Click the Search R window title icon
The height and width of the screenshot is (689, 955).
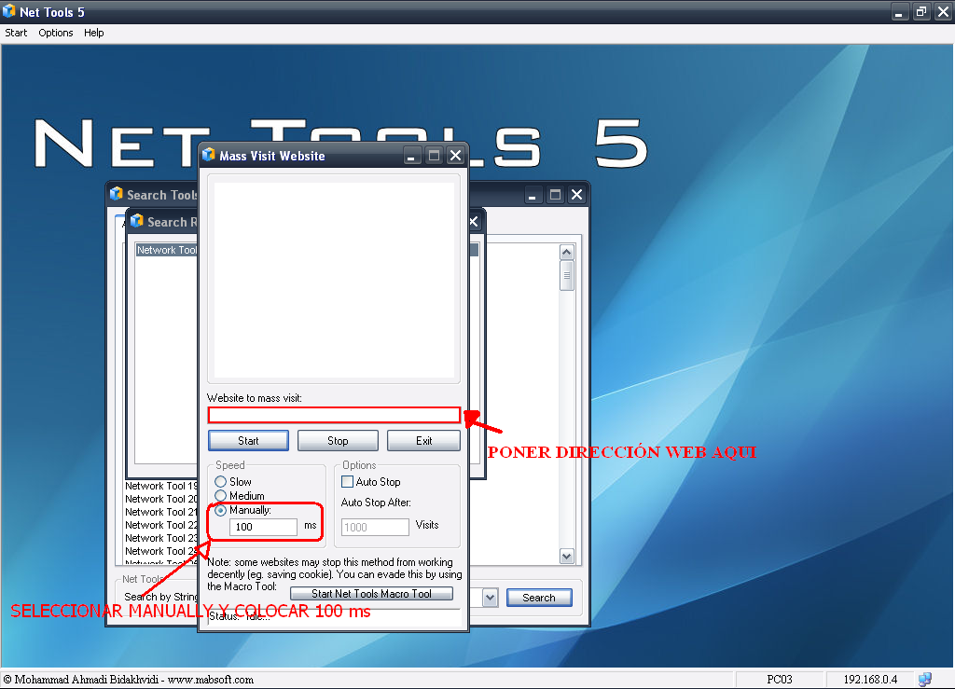point(137,221)
